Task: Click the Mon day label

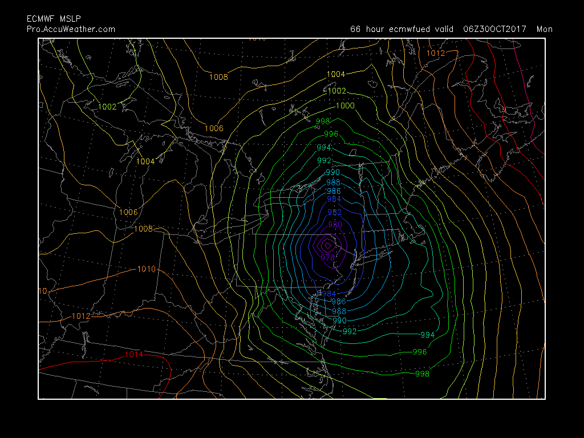Action: coord(544,29)
